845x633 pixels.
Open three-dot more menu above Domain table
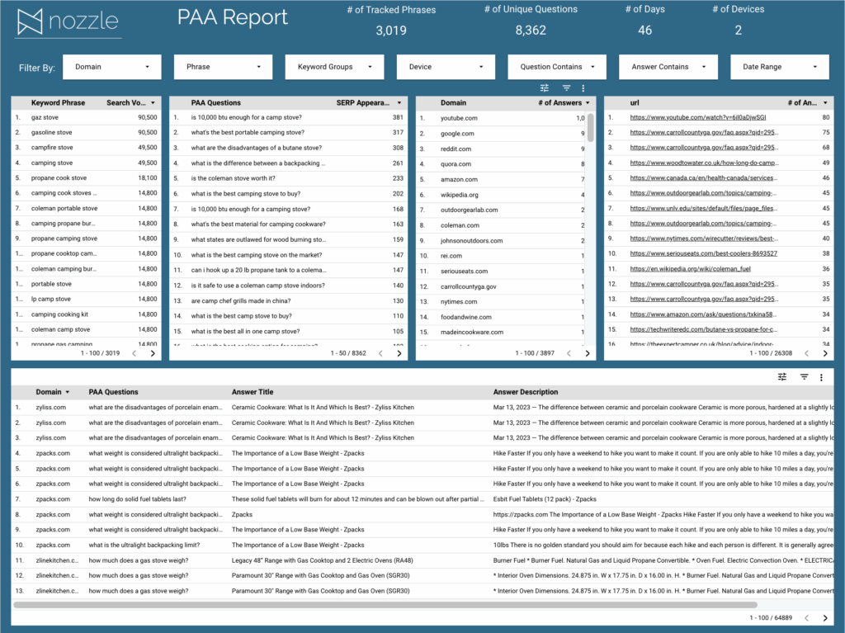tap(583, 87)
